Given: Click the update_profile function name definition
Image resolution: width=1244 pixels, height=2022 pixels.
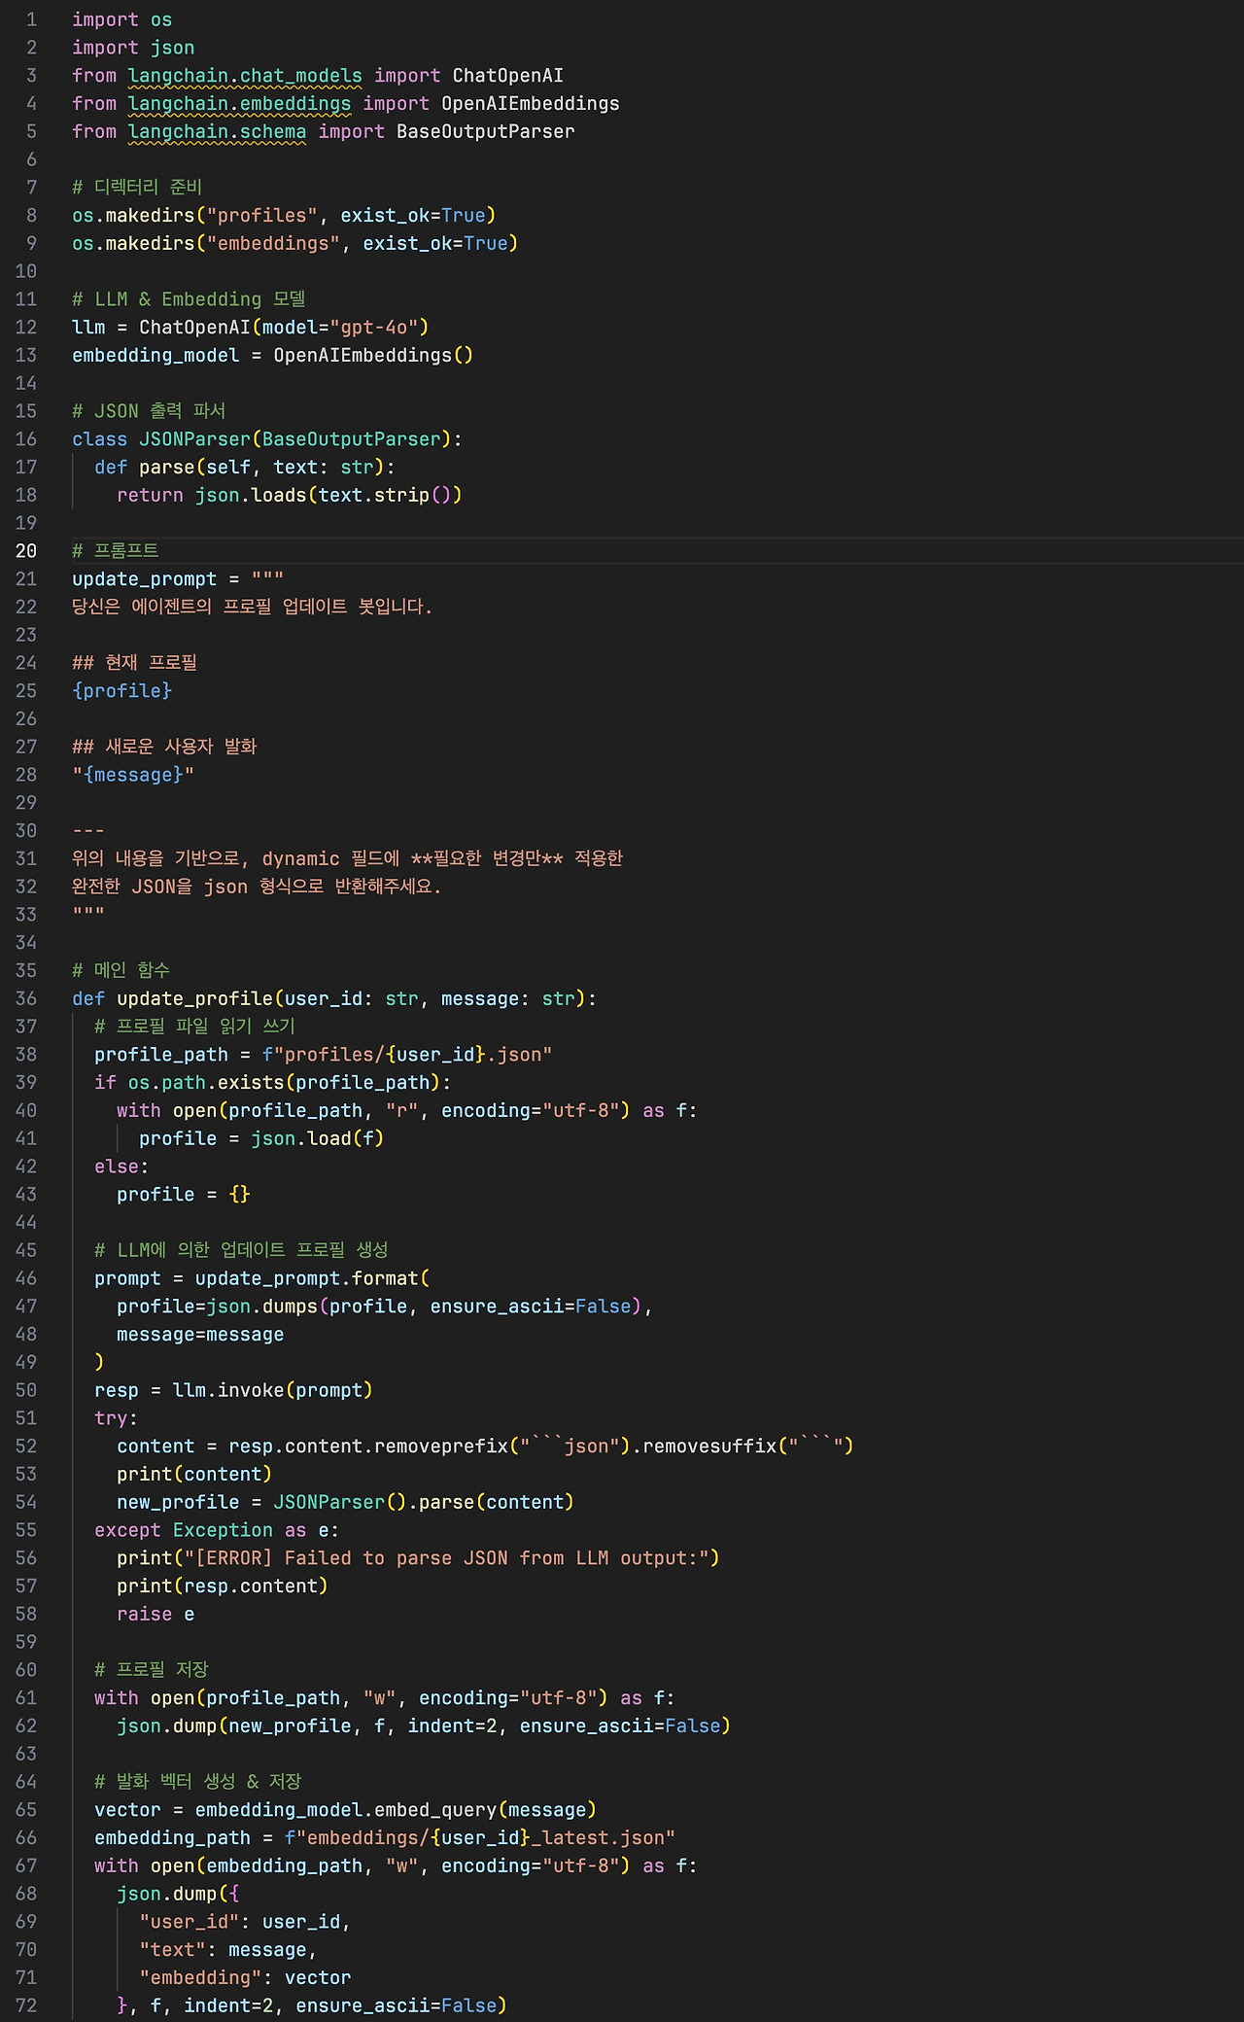Looking at the screenshot, I should 194,998.
